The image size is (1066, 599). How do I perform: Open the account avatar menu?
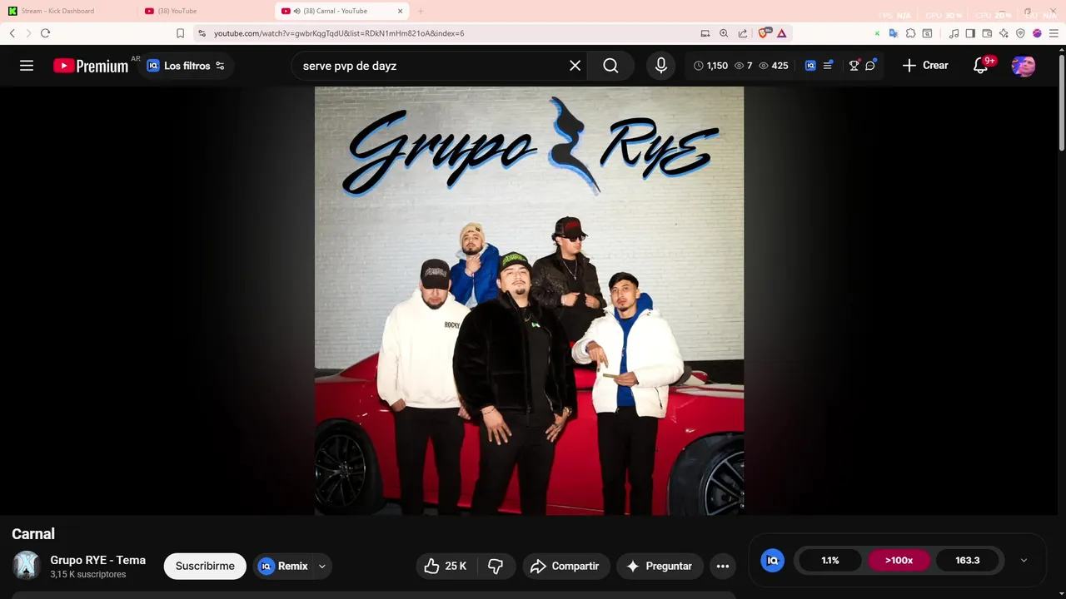(x=1024, y=66)
